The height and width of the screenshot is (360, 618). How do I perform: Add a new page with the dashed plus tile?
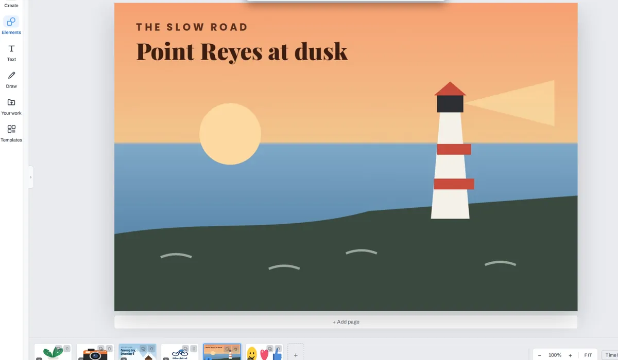click(296, 352)
